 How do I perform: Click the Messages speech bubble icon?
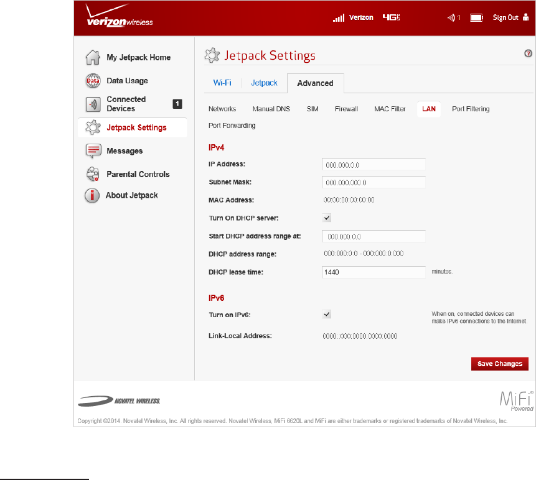point(92,151)
